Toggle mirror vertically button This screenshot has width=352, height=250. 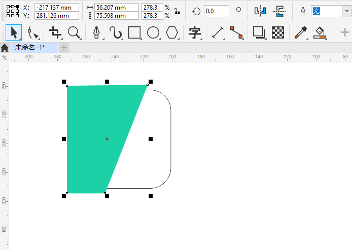pyautogui.click(x=279, y=11)
